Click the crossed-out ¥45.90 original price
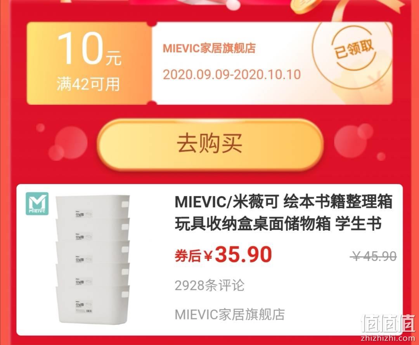Viewport: 419px width, 345px height. click(373, 256)
